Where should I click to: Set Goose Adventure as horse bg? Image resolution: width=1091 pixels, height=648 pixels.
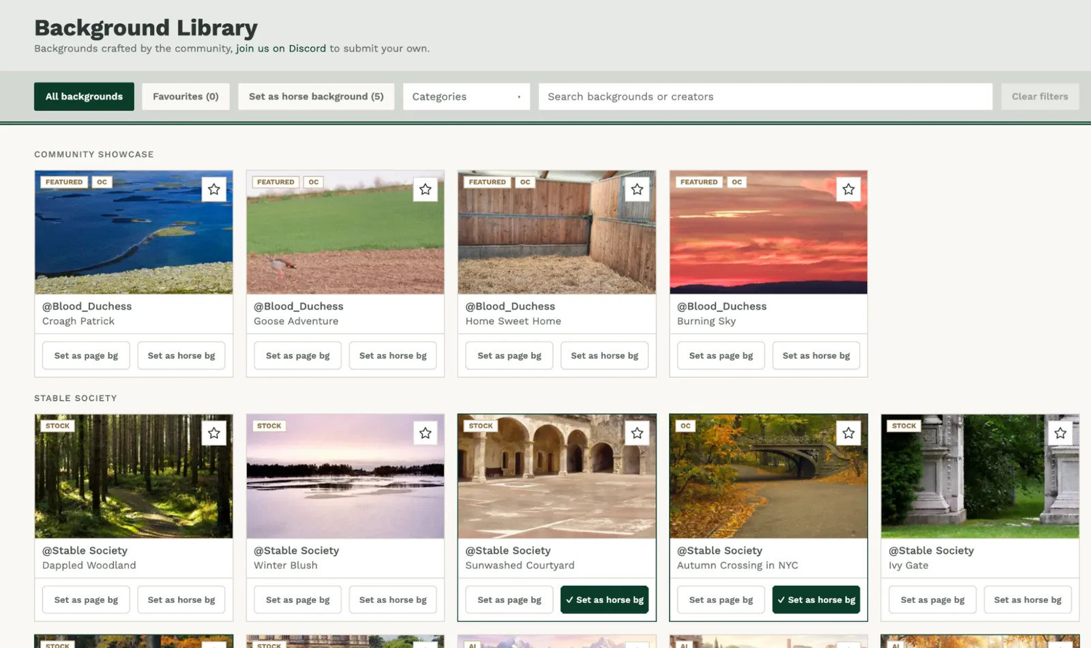tap(393, 355)
